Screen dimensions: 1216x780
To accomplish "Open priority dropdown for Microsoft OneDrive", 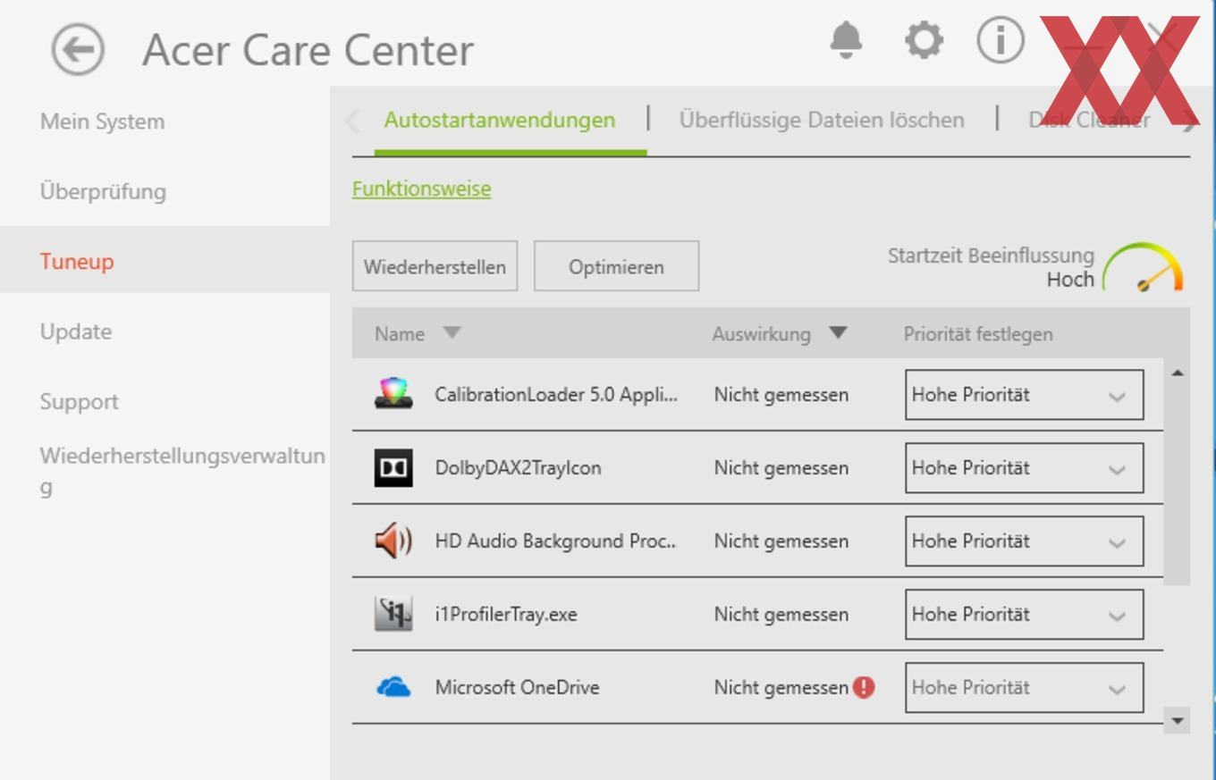I will (1024, 687).
